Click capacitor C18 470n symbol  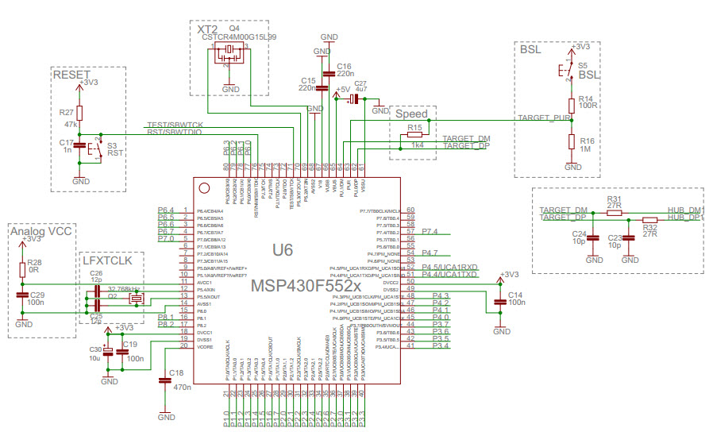click(165, 381)
